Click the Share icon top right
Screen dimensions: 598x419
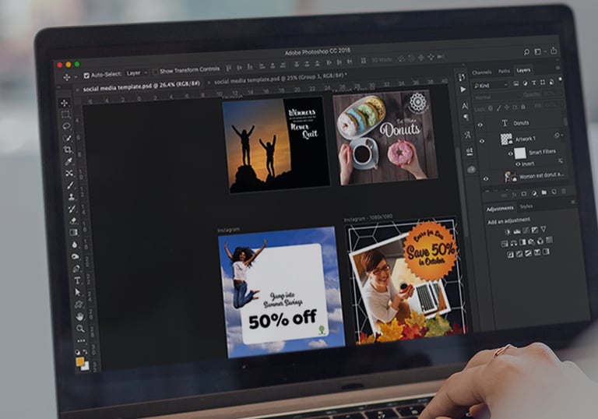[x=554, y=51]
